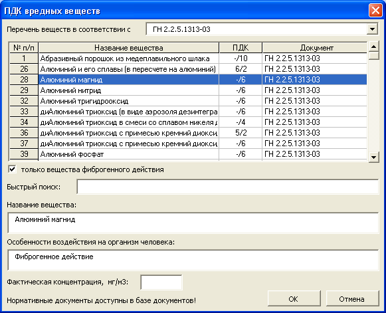Click the Название вещества text box showing Алюминий магнид
The width and height of the screenshot is (386, 313).
pos(193,223)
